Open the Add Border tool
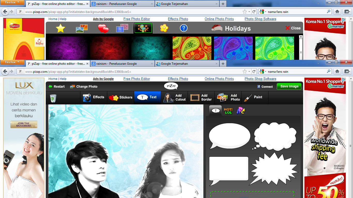The image size is (353, 198). pos(201,97)
